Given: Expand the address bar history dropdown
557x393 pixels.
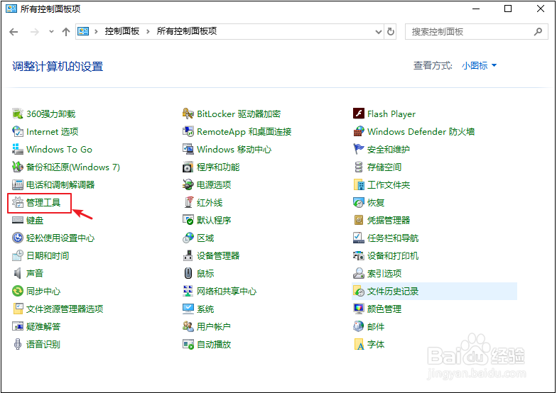Looking at the screenshot, I should click(379, 32).
